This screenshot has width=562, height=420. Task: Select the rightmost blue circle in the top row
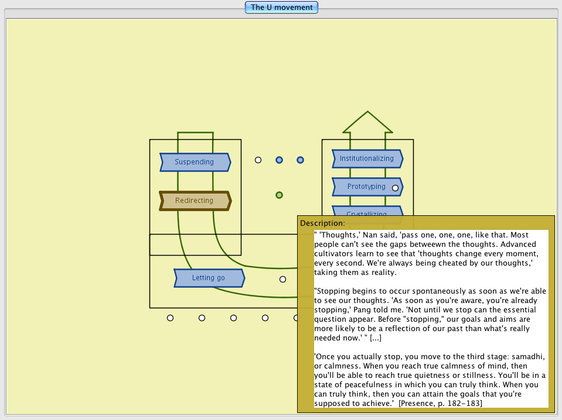(x=300, y=160)
